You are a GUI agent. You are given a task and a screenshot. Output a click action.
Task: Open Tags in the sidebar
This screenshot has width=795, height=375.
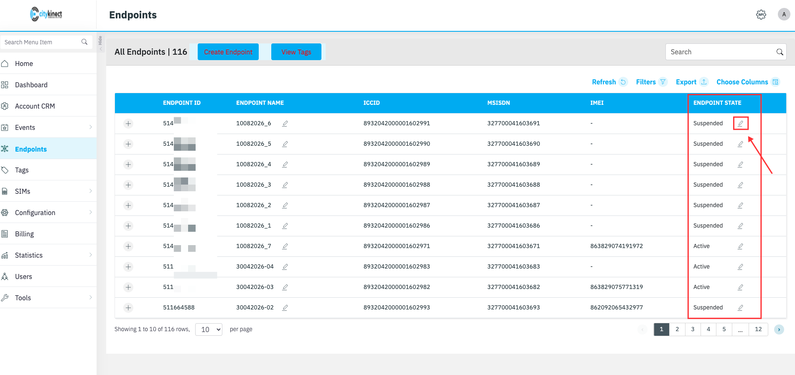pos(48,170)
